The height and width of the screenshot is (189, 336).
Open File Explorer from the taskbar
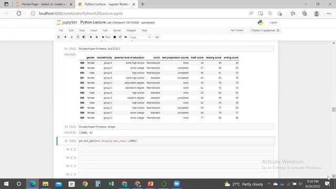tap(45, 184)
